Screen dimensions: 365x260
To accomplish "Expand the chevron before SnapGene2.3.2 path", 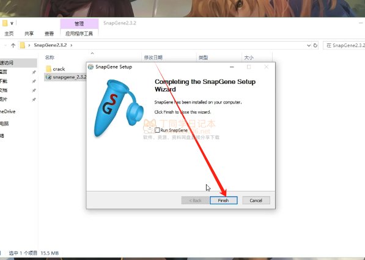I will [x=29, y=45].
